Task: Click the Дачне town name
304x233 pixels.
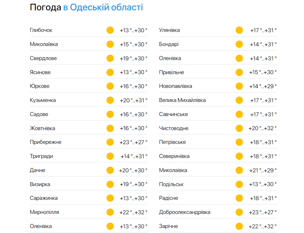Action: tap(38, 170)
